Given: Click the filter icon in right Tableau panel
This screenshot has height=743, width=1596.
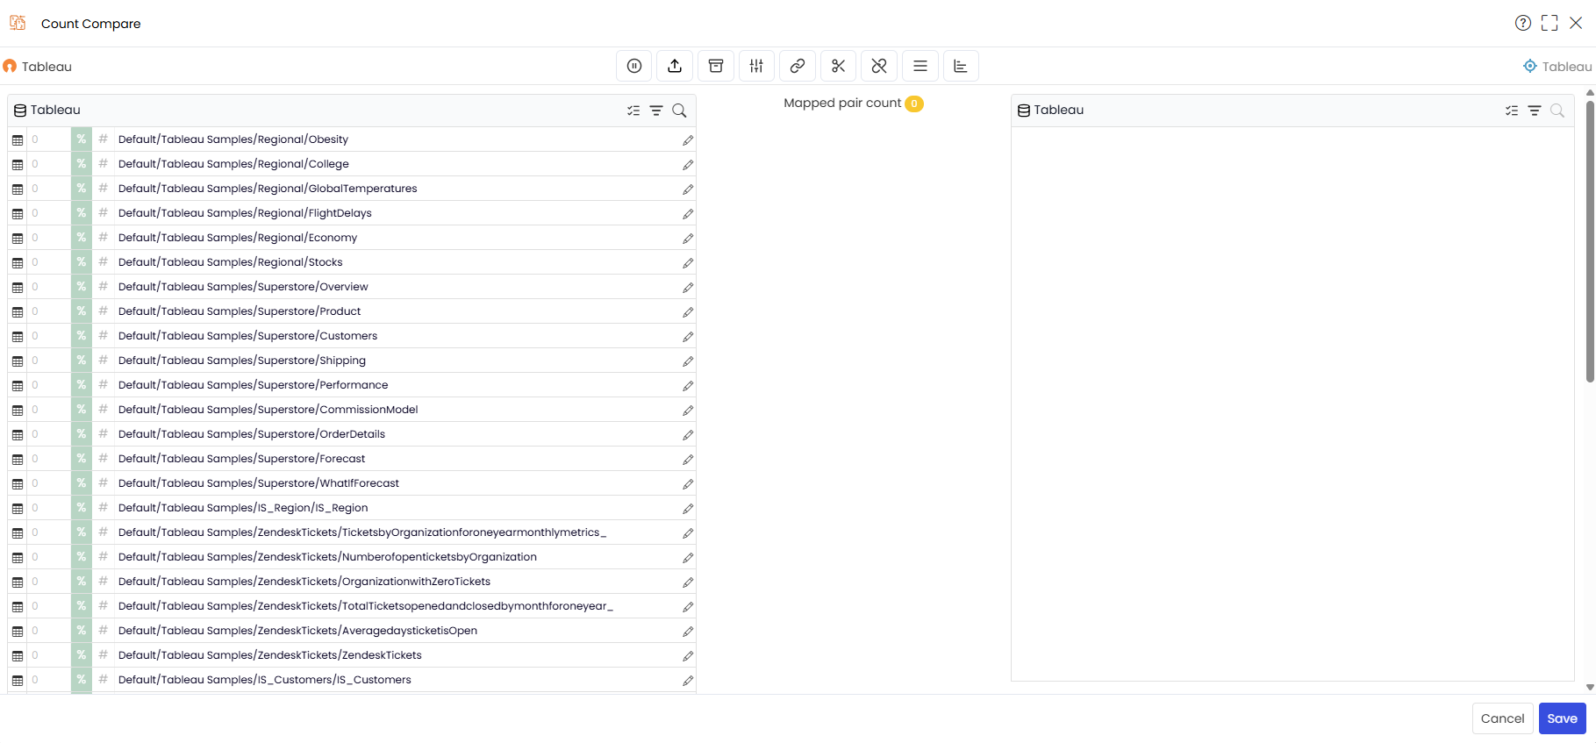Looking at the screenshot, I should [x=1535, y=111].
